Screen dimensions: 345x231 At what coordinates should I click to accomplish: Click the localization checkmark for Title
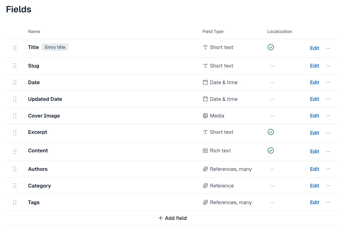tap(271, 47)
